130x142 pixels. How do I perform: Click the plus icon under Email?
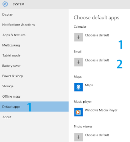click(78, 62)
